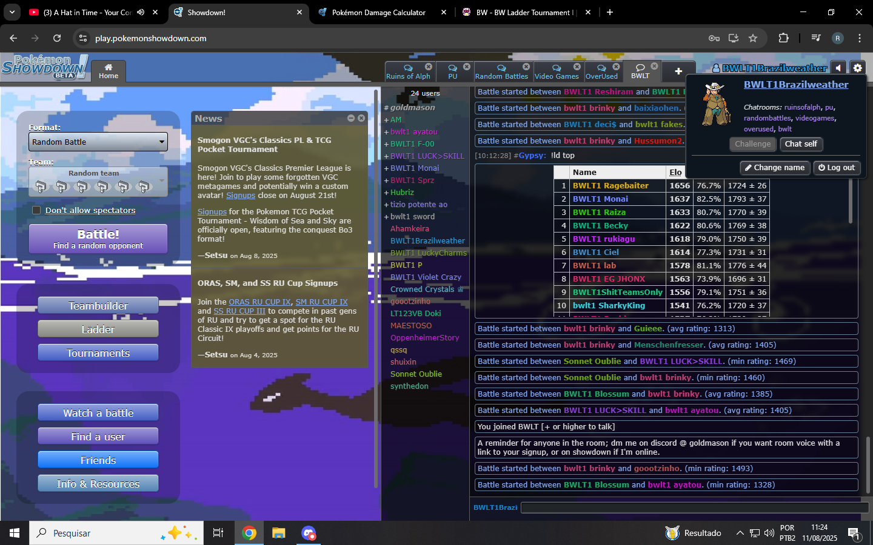Open the Ladder
This screenshot has width=873, height=545.
click(x=98, y=329)
